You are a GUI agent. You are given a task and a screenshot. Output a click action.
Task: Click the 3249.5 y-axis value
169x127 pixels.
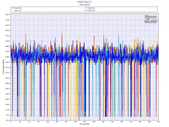click(8, 62)
